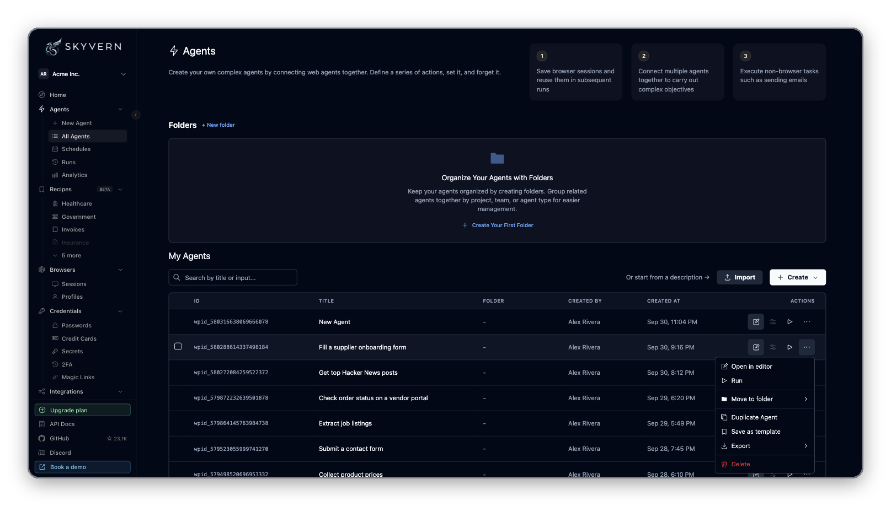
Task: Open parameters sliders icon for New Agent
Action: point(773,322)
